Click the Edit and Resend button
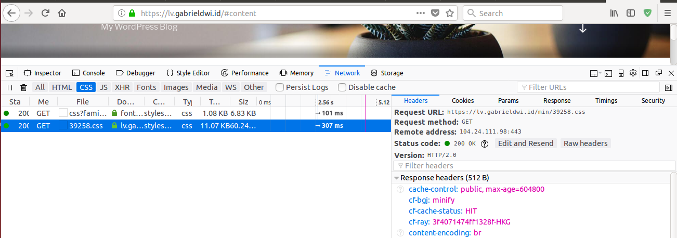677x238 pixels. [x=526, y=143]
